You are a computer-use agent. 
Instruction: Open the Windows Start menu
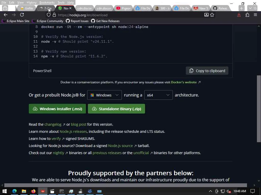tap(5, 191)
